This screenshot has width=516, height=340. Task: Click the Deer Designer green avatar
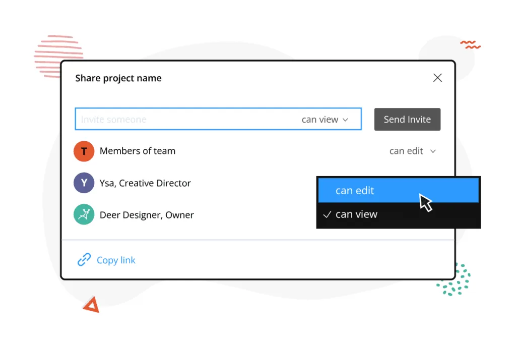point(84,215)
